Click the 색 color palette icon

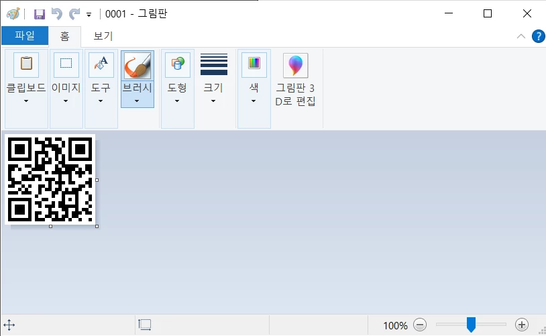coord(254,64)
